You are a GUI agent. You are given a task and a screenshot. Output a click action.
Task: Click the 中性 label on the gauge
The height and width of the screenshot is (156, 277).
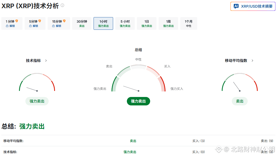[138, 60]
